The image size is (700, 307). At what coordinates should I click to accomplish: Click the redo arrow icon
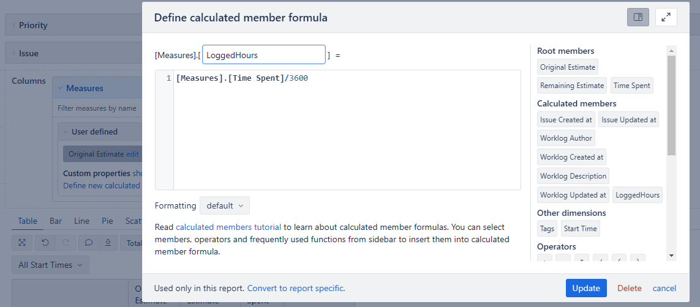coord(65,242)
